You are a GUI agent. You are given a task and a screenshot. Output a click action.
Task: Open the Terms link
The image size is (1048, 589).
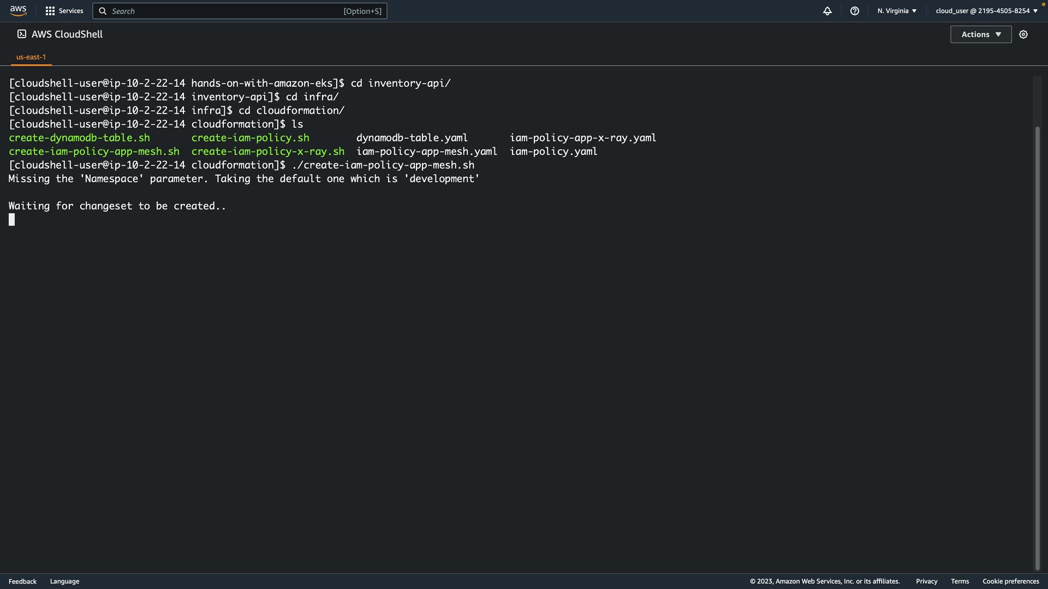pos(960,581)
